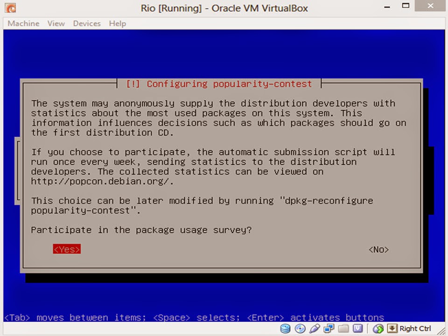Select Yes to participate in package survey
448x336 pixels.
tap(66, 249)
